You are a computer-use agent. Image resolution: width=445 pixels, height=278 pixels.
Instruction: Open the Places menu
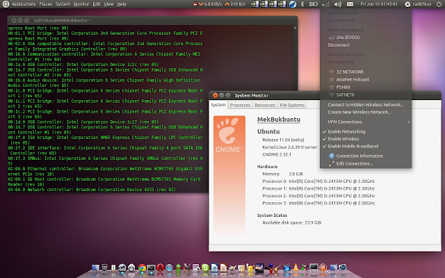pos(45,4)
